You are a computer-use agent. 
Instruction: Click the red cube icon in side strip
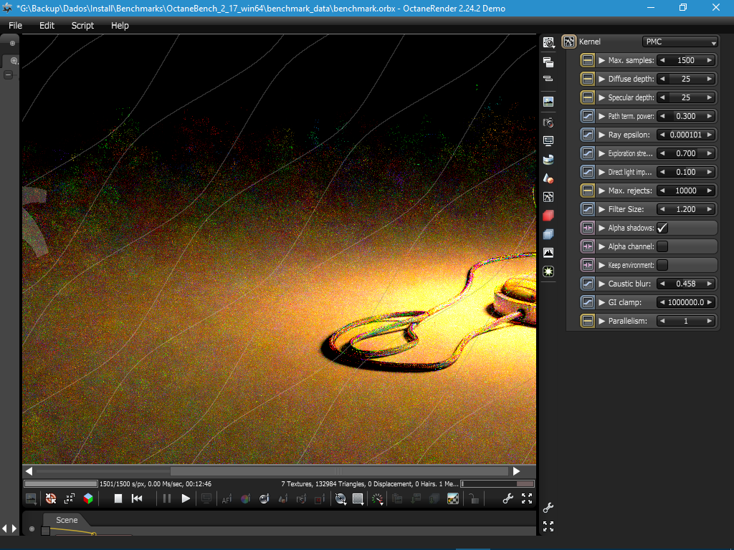548,215
